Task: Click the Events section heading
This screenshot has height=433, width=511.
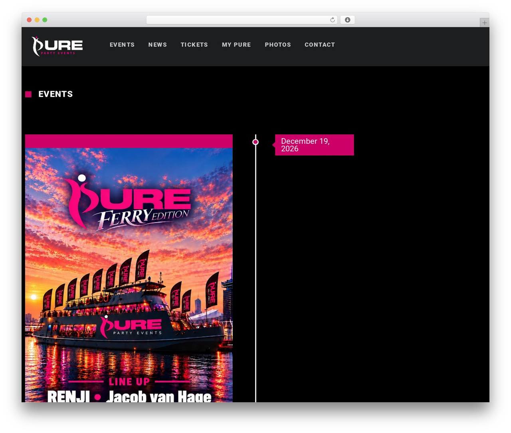Action: point(55,94)
